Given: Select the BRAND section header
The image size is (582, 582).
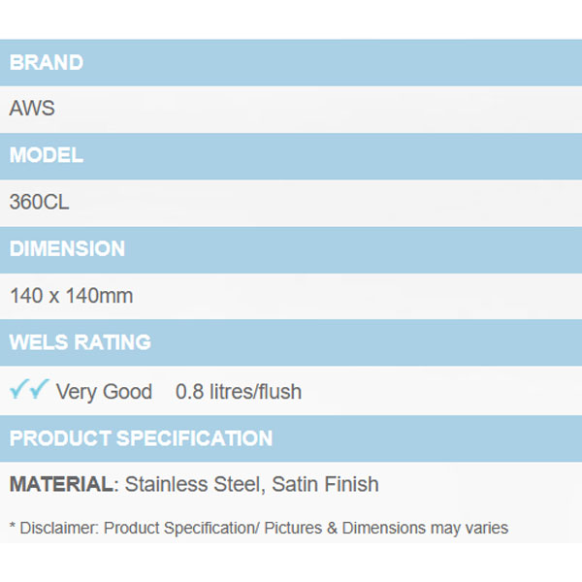Looking at the screenshot, I should (x=47, y=63).
